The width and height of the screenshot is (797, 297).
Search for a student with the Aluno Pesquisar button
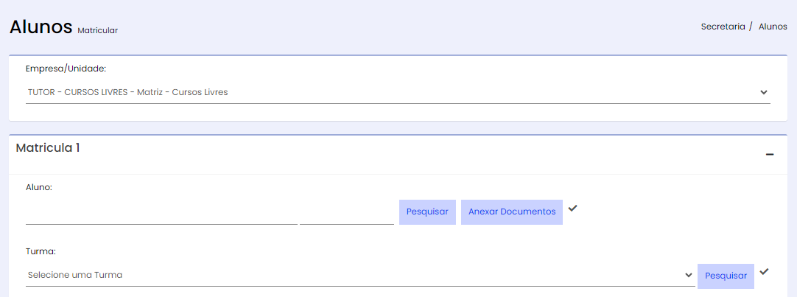pos(427,212)
